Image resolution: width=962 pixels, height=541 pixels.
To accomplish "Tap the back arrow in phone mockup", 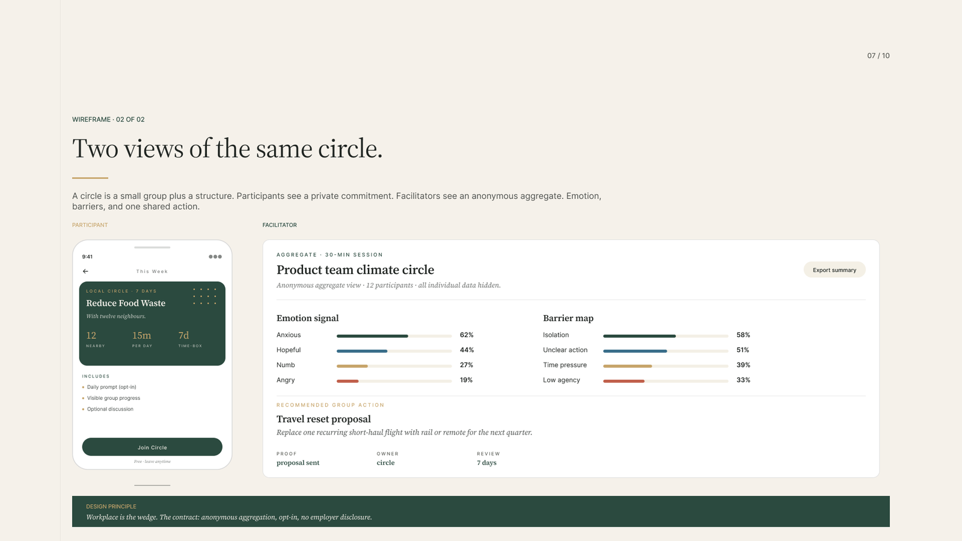I will (x=85, y=271).
